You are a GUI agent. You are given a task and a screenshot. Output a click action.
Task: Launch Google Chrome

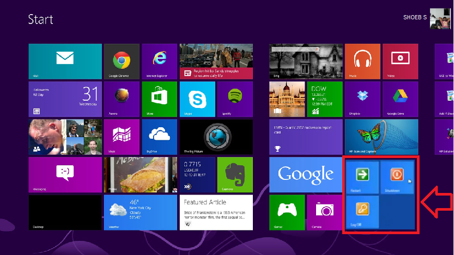(122, 61)
